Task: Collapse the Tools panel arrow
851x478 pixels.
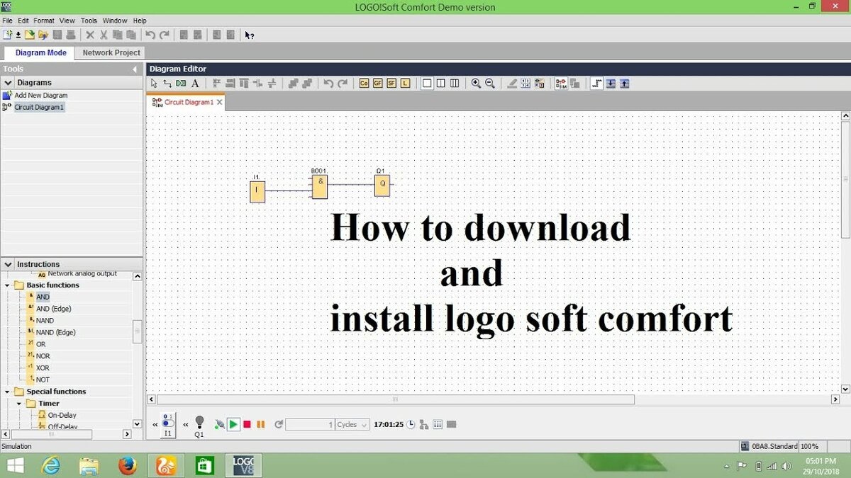Action: (x=135, y=69)
